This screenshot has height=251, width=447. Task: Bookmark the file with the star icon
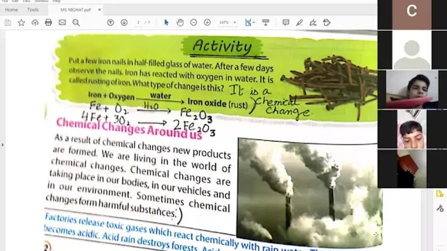pos(21,23)
